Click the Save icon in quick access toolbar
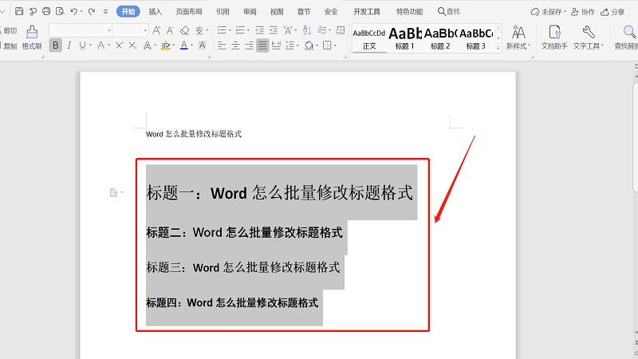638x359 pixels. click(x=19, y=12)
